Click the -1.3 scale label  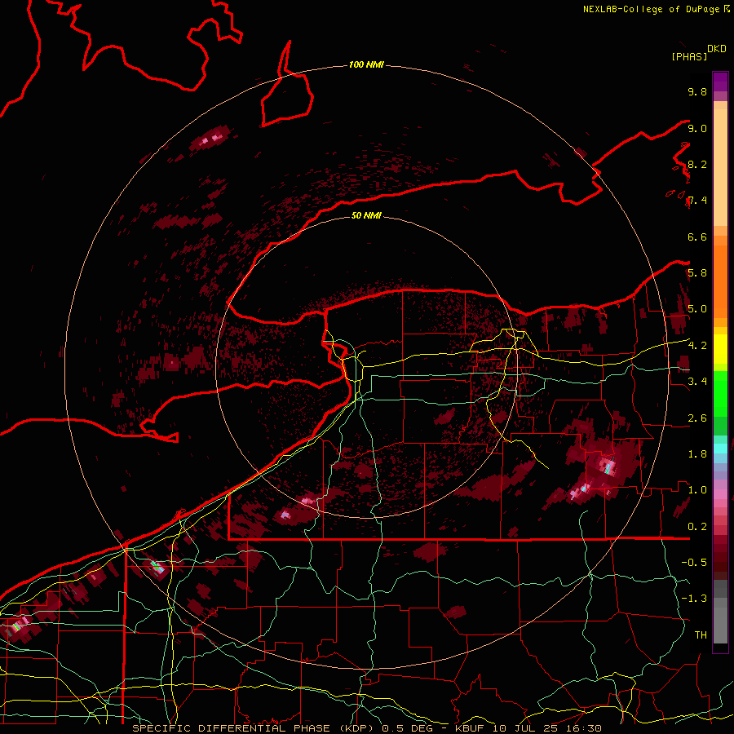click(x=694, y=599)
